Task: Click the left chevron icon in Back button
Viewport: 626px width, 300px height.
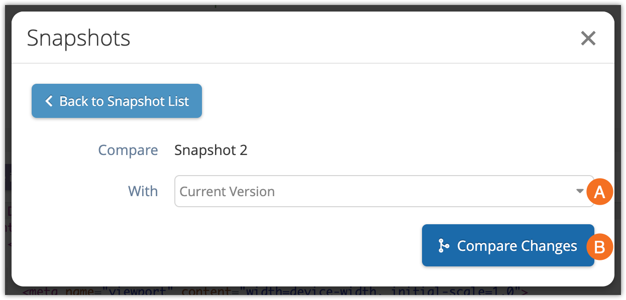Action: coord(49,101)
